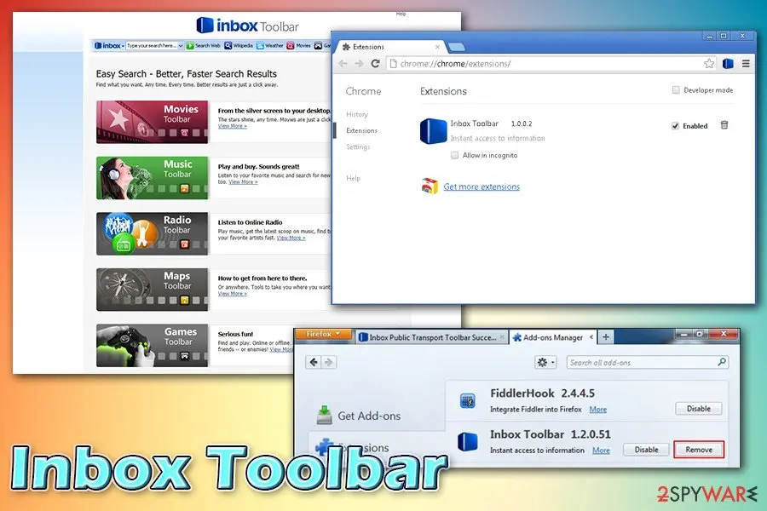Click the Inbox Toolbar extension icon in Chrome
Image resolution: width=767 pixels, height=511 pixels.
[x=434, y=131]
